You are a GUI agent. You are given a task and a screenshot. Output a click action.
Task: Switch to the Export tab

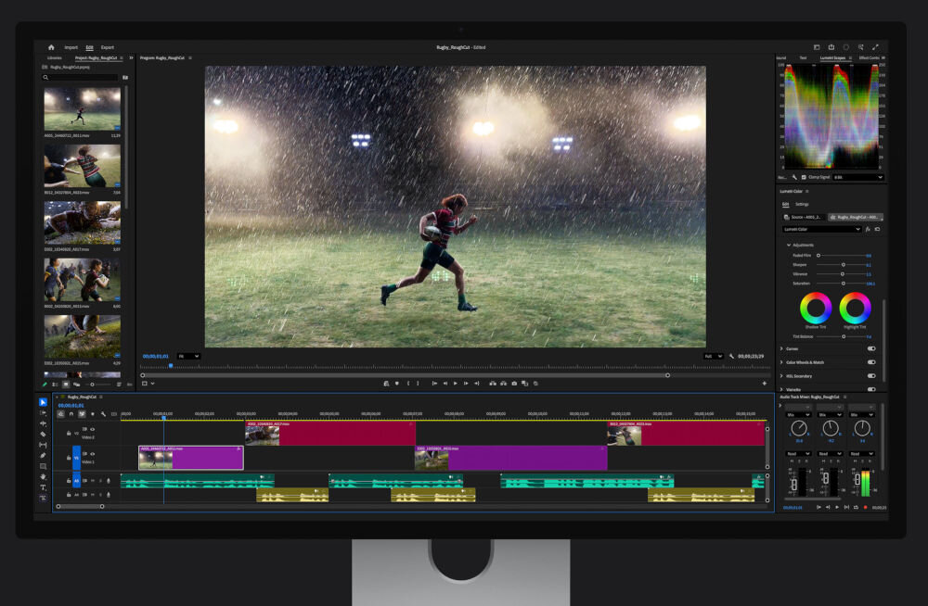(x=108, y=47)
